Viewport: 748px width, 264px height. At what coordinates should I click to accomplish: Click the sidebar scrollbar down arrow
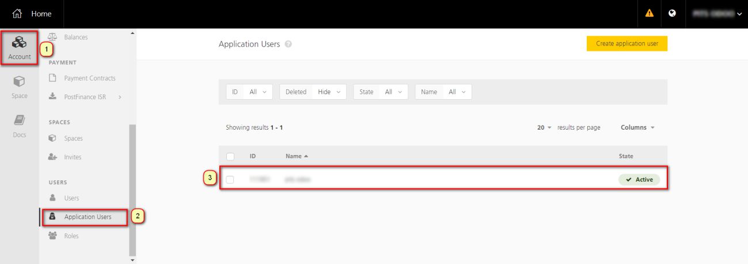click(133, 260)
